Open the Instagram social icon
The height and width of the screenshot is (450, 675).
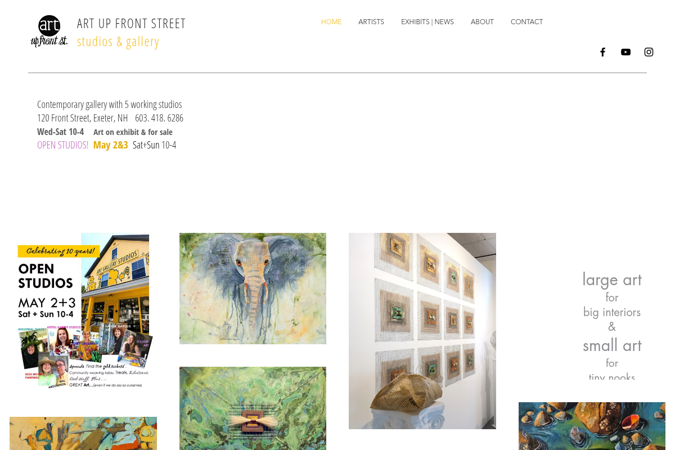tap(649, 52)
